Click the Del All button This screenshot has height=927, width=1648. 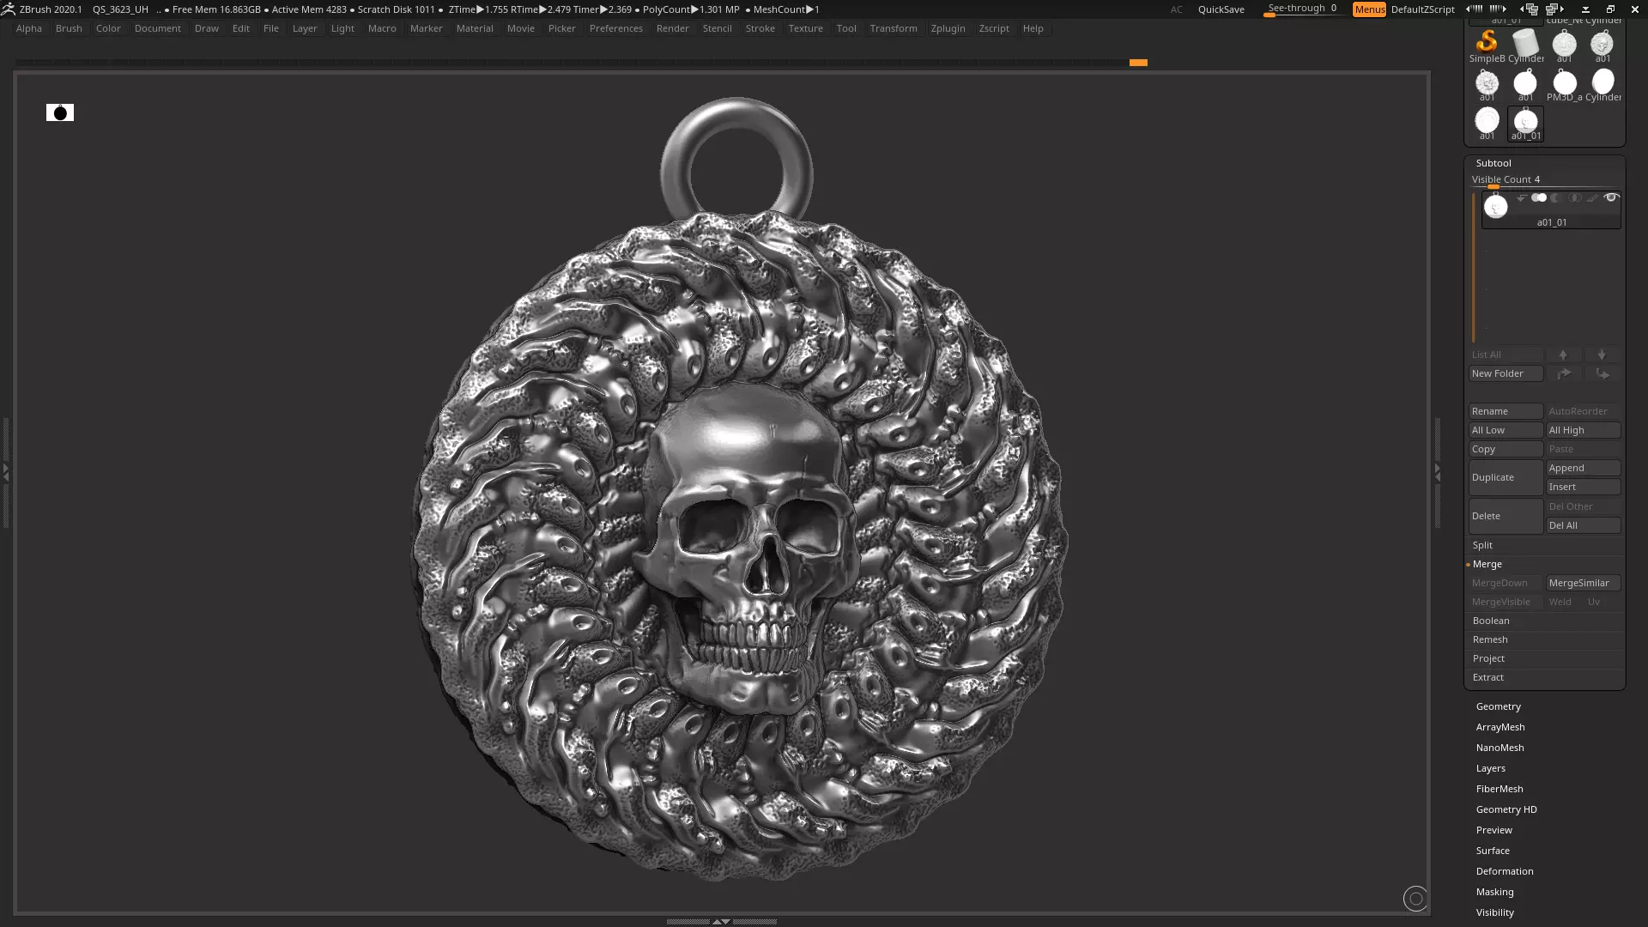click(1584, 525)
